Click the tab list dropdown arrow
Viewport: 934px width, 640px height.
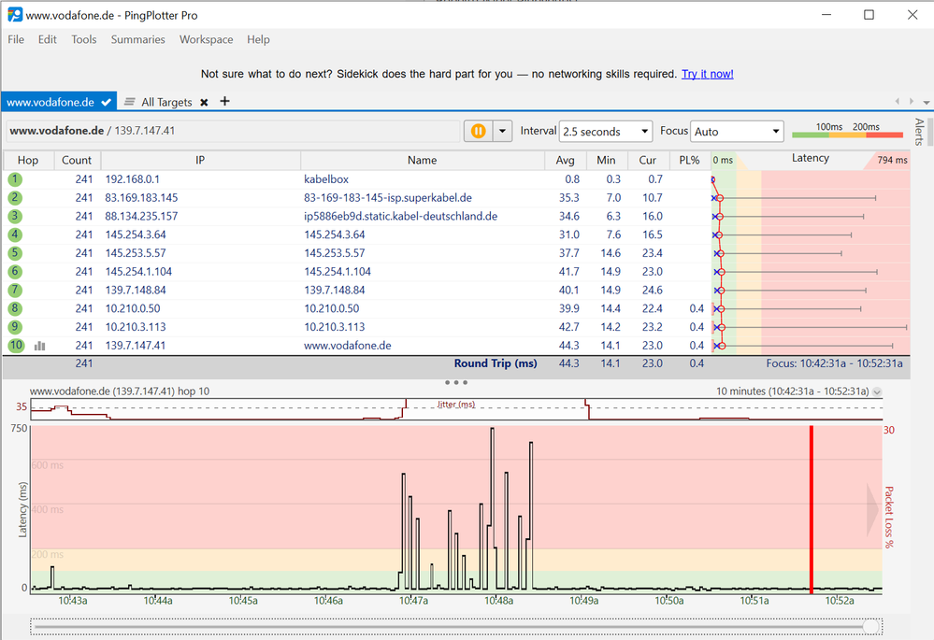[x=927, y=103]
